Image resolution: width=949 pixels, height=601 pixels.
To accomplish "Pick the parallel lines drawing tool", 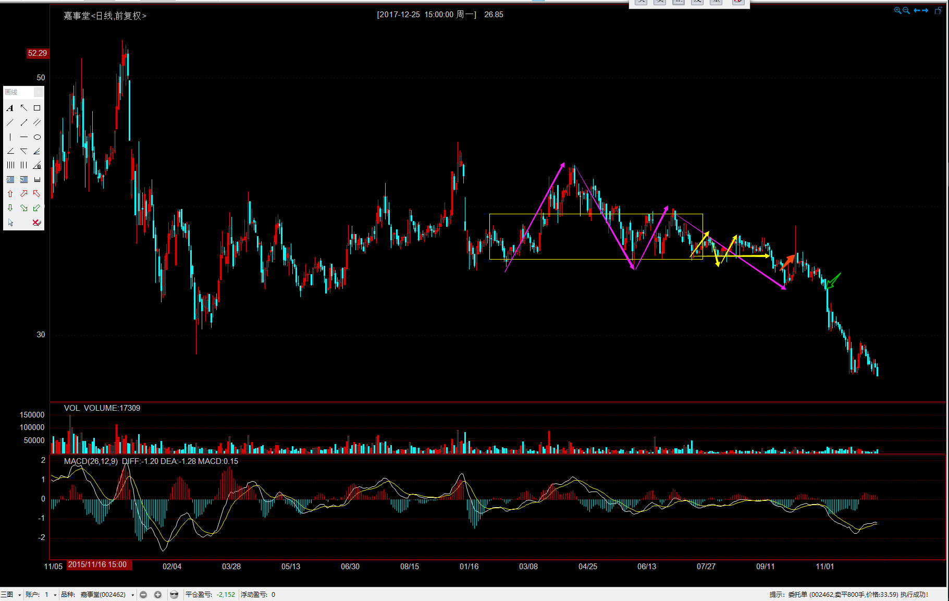I will (x=37, y=123).
